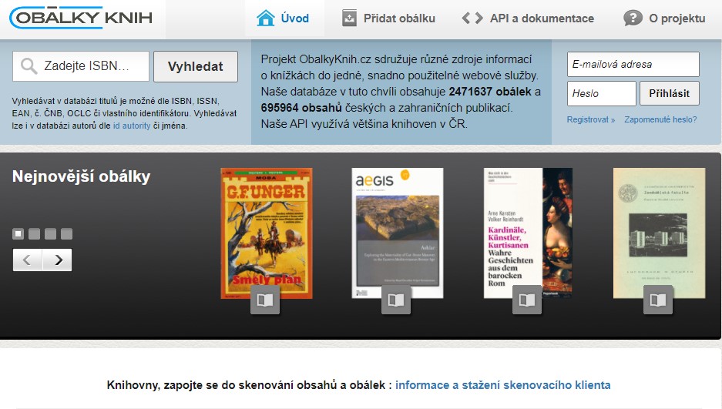Open the O projektu page
This screenshot has height=409, width=722.
click(x=664, y=18)
